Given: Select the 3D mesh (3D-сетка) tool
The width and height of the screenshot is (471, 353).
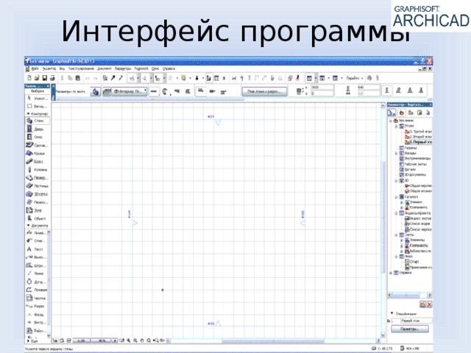Looking at the screenshot, I should coord(38,194).
